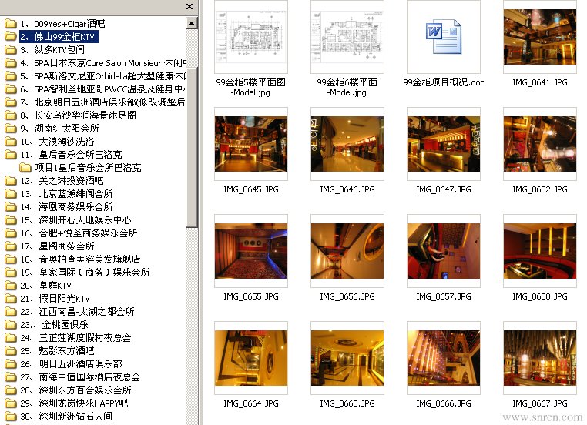Screen dimensions: 587x425
Task: Select thumbnail IMG_0658.JPG
Action: tap(540, 251)
